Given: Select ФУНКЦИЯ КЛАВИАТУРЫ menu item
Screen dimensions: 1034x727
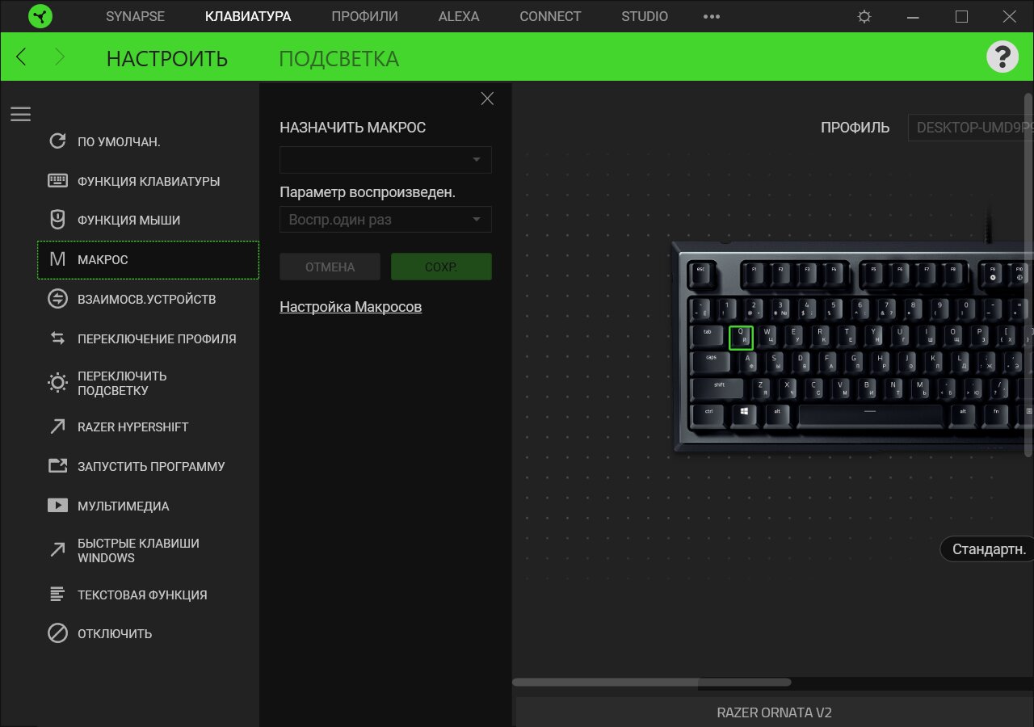Looking at the screenshot, I should [149, 181].
